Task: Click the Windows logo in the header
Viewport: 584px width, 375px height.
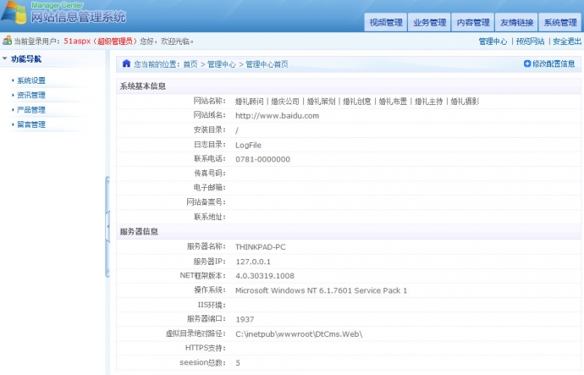Action: pos(14,13)
